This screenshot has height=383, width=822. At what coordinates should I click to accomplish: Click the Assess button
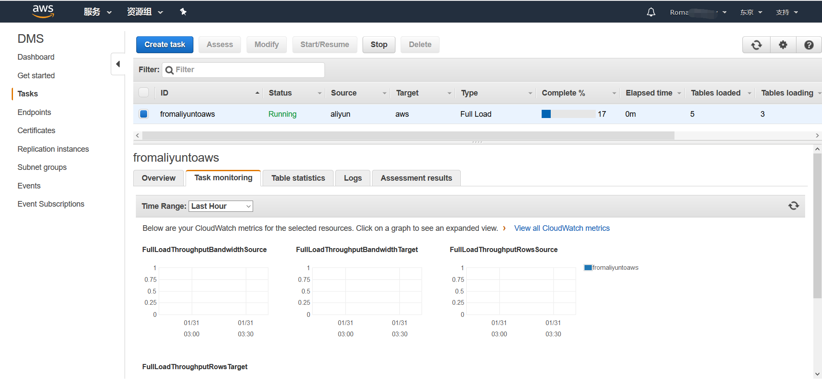220,45
